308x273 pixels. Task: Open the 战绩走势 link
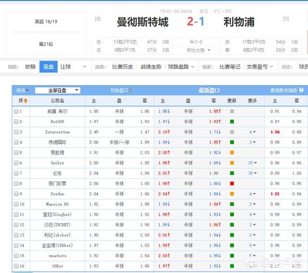pyautogui.click(x=151, y=67)
